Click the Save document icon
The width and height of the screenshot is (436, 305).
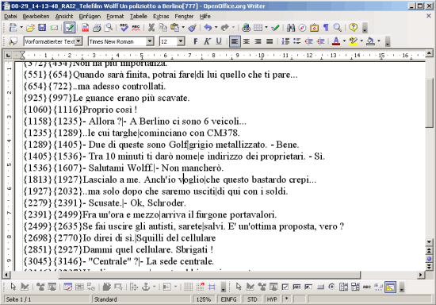[42, 27]
